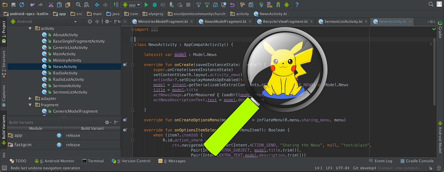Click the Copy icon in toolbar
This screenshot has height=172, width=444.
point(59,5)
